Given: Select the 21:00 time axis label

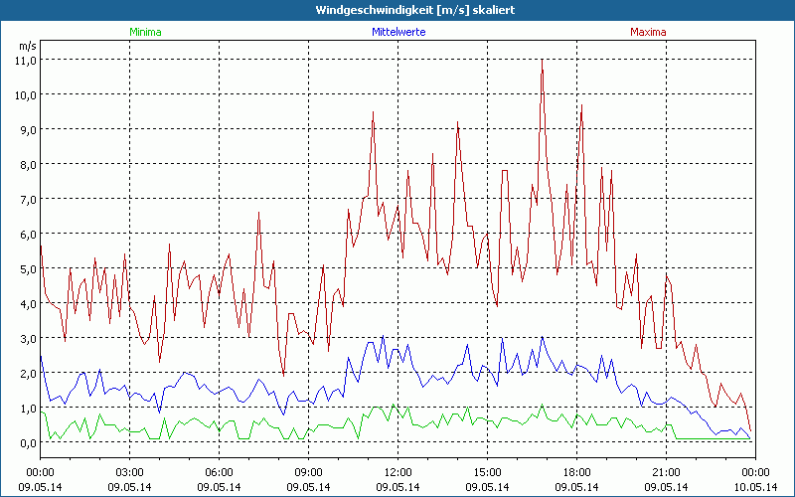Looking at the screenshot, I should 666,471.
